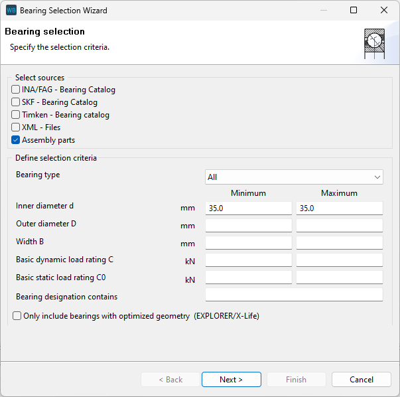
Task: Click the WB application icon in title bar
Action: tap(11, 11)
